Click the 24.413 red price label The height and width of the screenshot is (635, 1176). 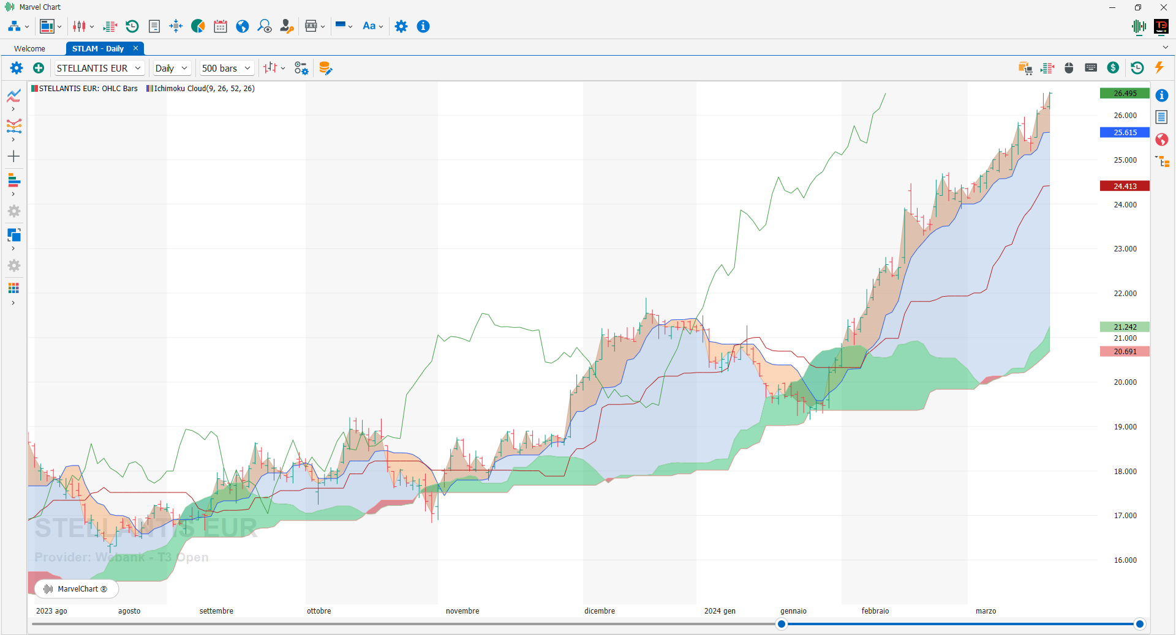[x=1125, y=186]
